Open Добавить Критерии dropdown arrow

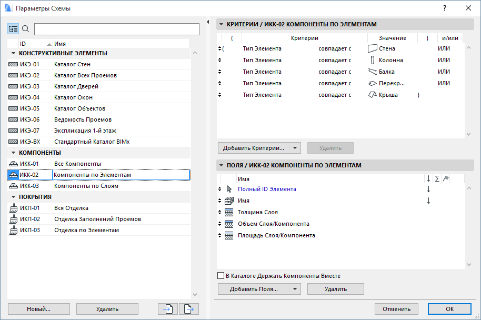(295, 148)
